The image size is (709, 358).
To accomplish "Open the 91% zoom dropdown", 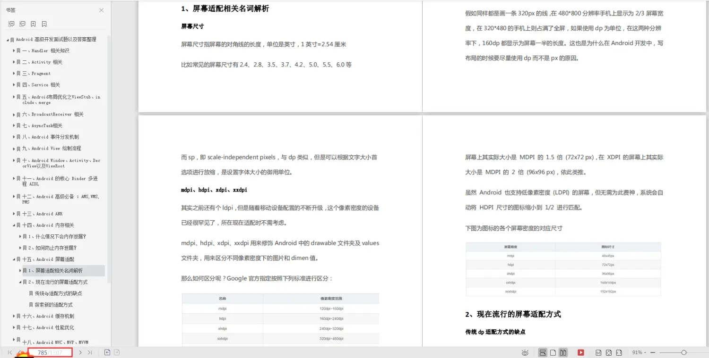I will (639, 352).
